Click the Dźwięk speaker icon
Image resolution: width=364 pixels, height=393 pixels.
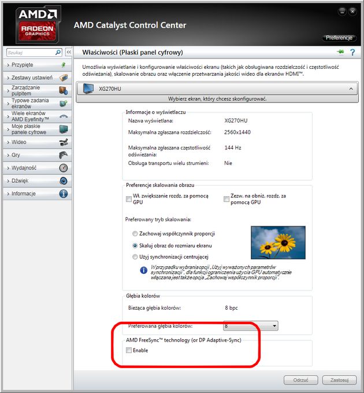pyautogui.click(x=64, y=181)
